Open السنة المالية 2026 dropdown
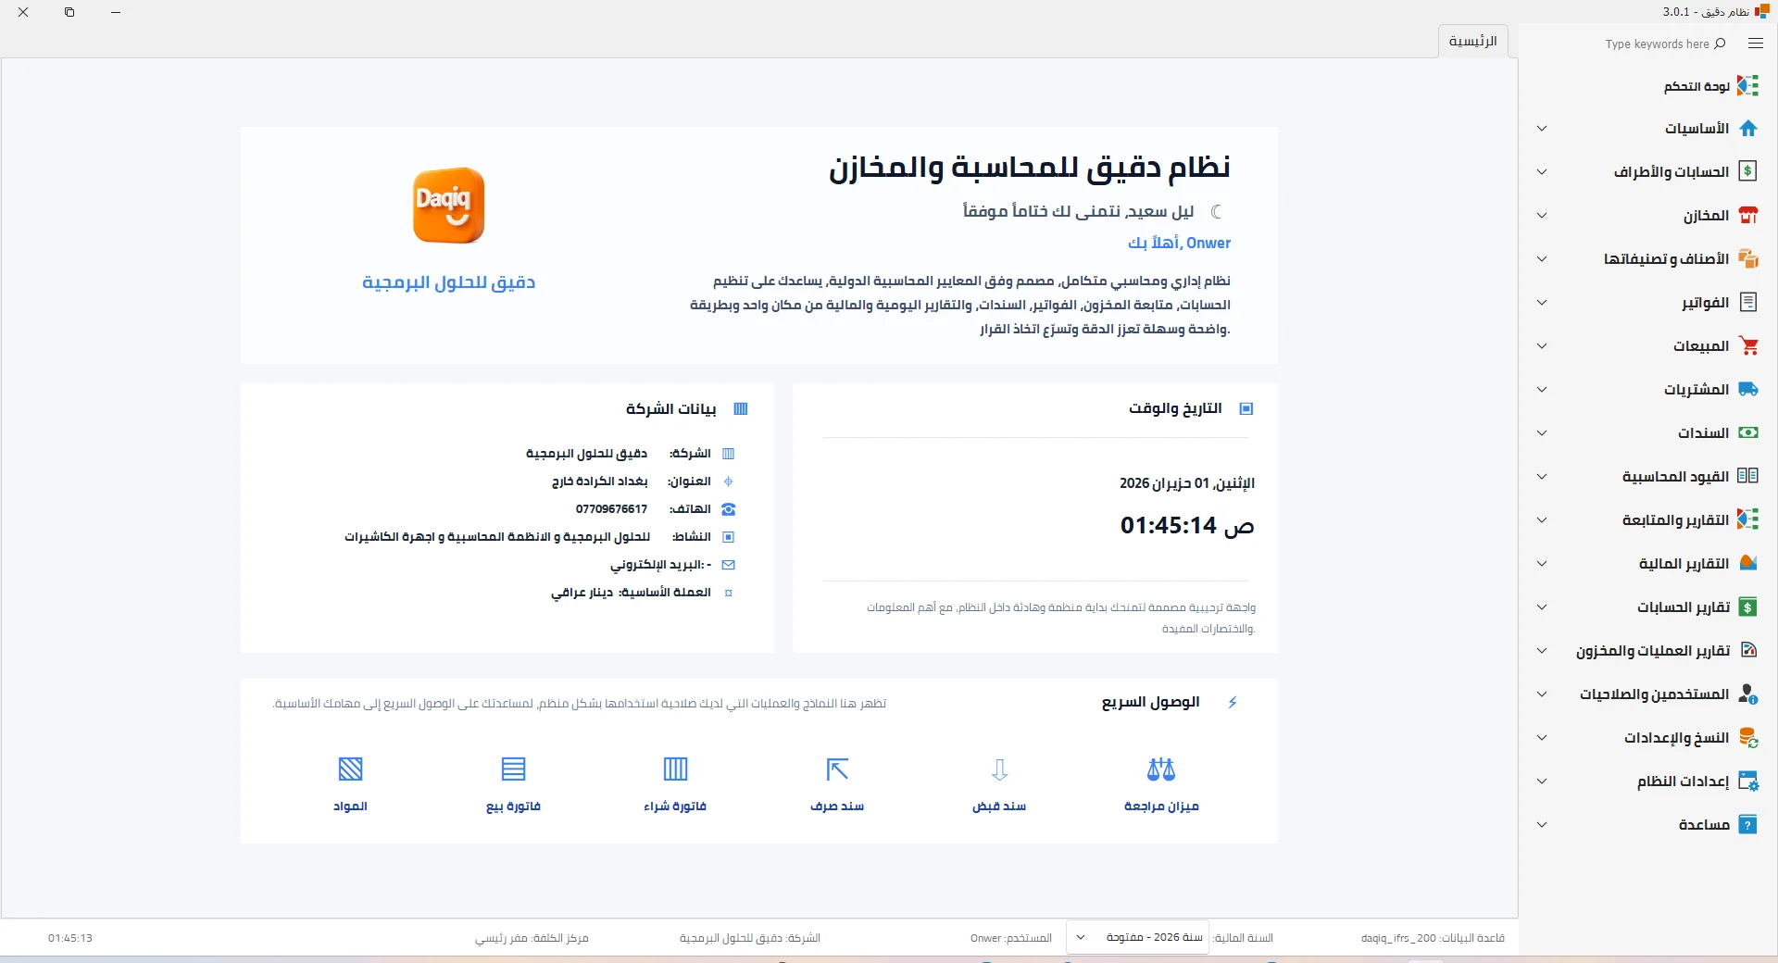Screen dimensions: 1778x963 (1139, 937)
